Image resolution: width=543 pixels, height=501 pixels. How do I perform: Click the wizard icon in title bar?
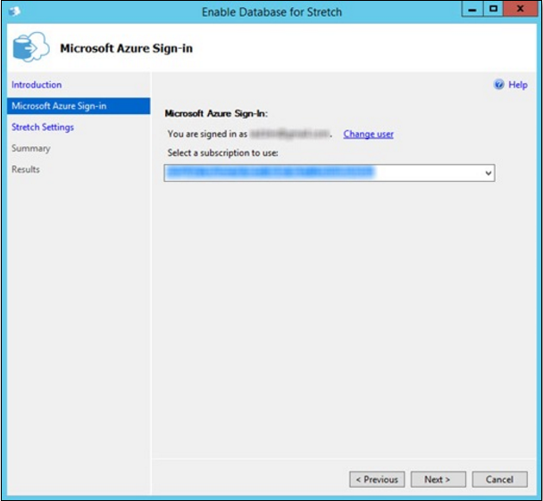click(x=14, y=12)
